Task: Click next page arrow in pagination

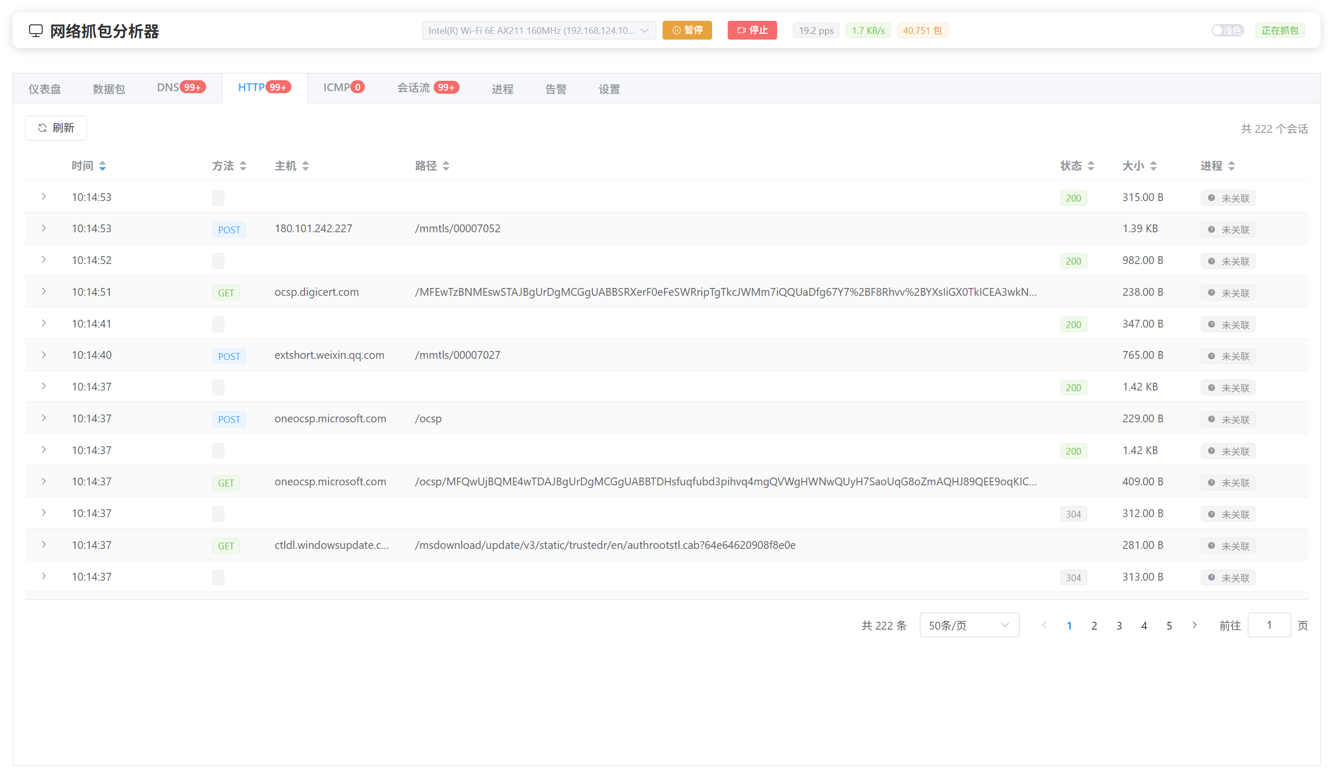Action: click(1195, 625)
